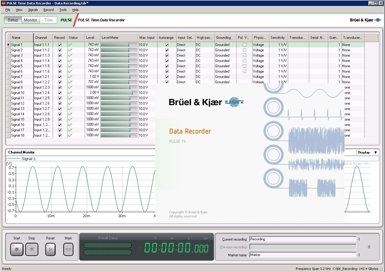Enable Pol. Voltage checkbox for Signal 3
Viewport: 385px width, 272px height.
(x=244, y=55)
